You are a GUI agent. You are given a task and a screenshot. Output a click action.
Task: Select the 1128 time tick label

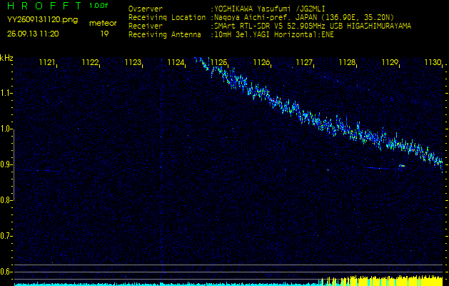[x=347, y=63]
